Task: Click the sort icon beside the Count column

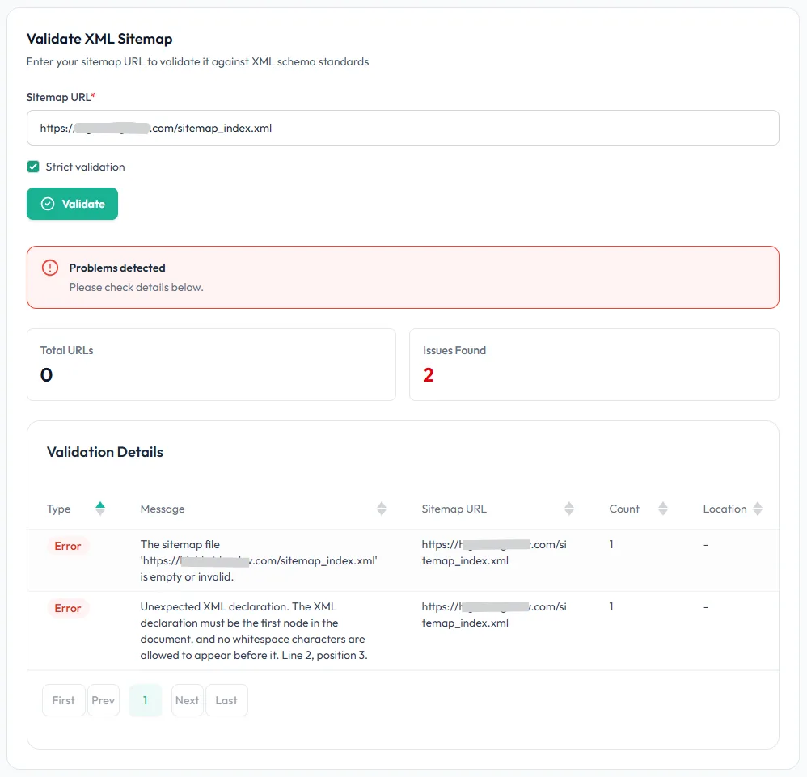Action: (663, 508)
